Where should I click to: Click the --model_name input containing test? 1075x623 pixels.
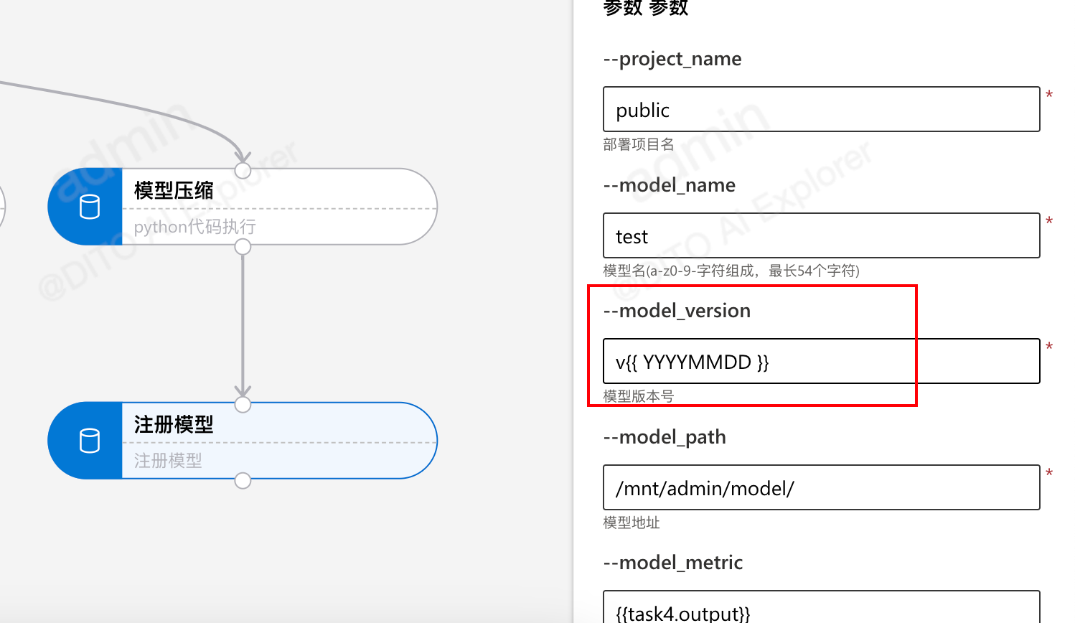tap(821, 235)
